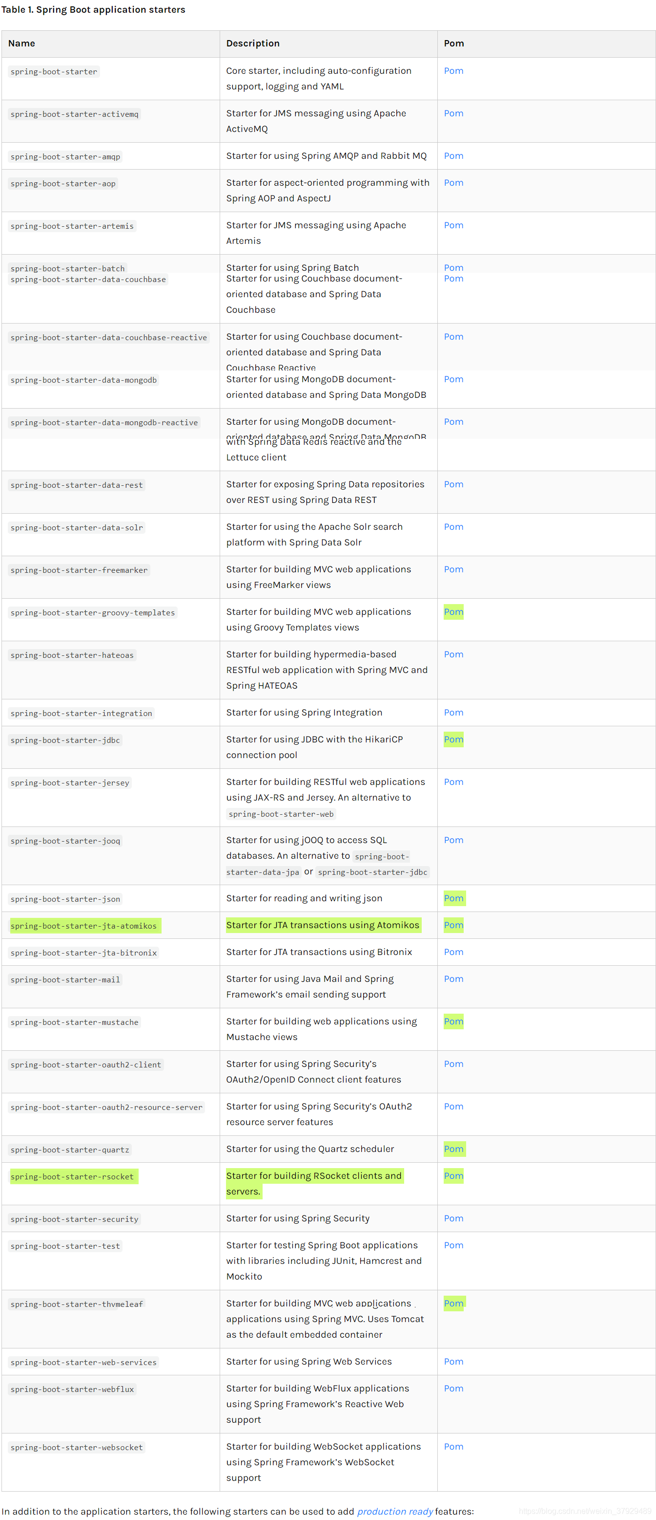
Task: Open the highlighted Pom link for the thymeleaf starter
Action: point(453,1303)
